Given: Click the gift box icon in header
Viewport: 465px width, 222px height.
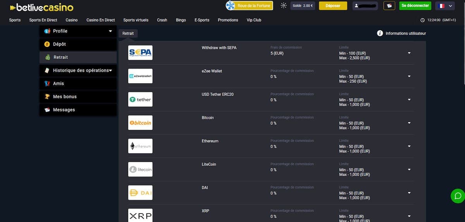Looking at the screenshot, I should [389, 5].
